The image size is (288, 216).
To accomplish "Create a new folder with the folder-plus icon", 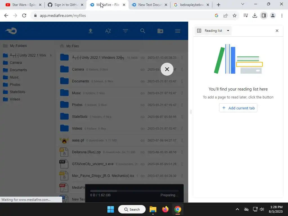I will tap(160, 31).
